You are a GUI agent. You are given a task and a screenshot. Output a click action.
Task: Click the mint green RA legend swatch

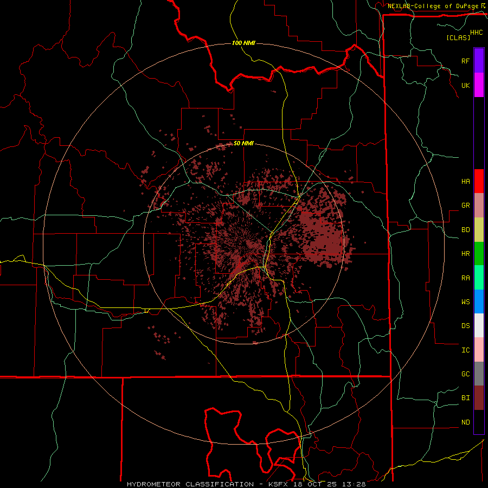(479, 278)
